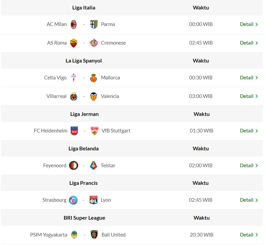Click the FC Heidenheim club logo
Image resolution: width=266 pixels, height=245 pixels.
74,131
